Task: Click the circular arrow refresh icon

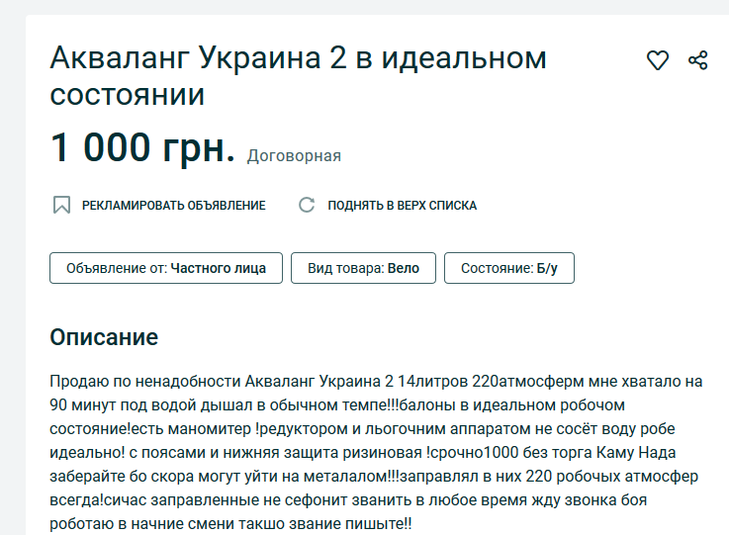Action: [x=307, y=206]
